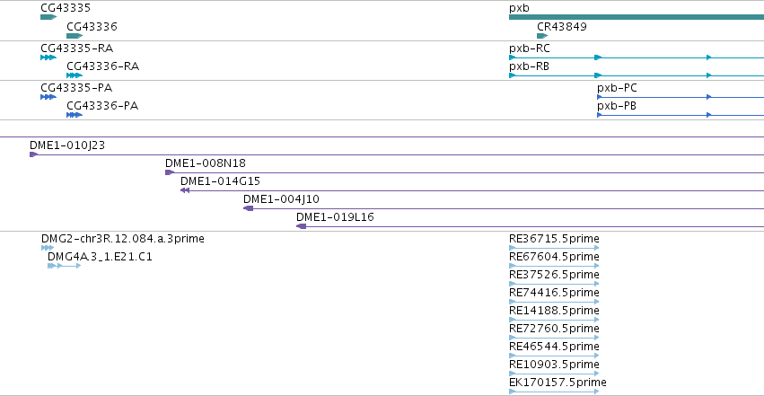Click the pxb-RC transcript line

pos(637,57)
